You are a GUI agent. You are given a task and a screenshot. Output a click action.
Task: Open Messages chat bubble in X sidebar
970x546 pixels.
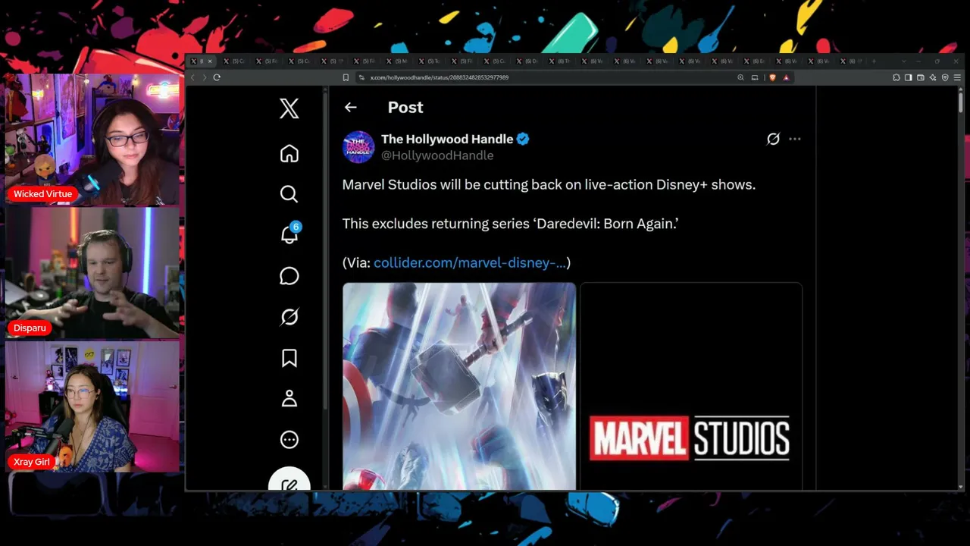pos(289,276)
